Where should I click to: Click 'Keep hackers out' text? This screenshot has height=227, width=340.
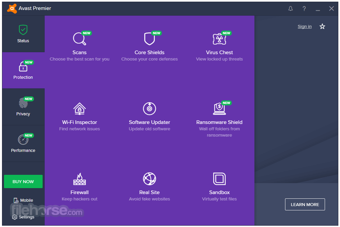click(x=80, y=199)
